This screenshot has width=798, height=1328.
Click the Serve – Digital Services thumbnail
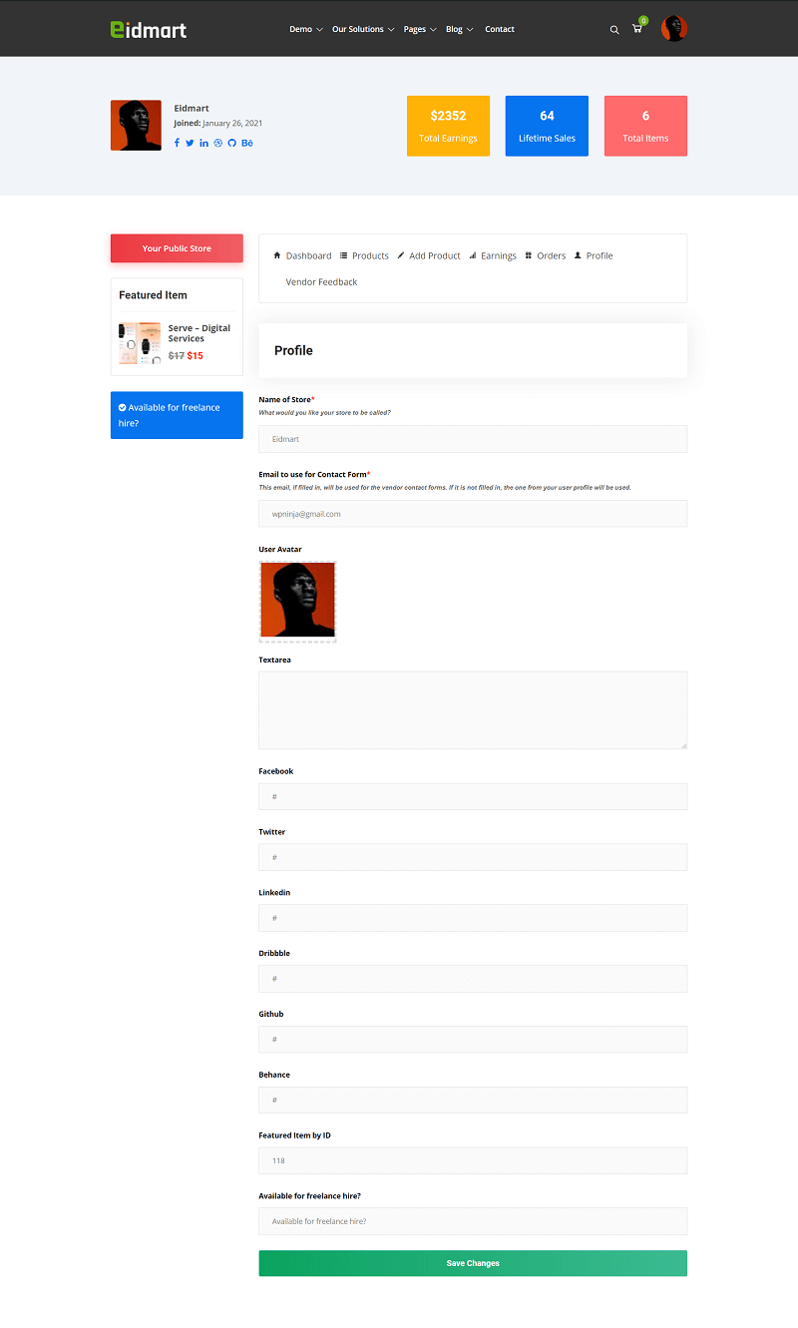click(x=139, y=342)
